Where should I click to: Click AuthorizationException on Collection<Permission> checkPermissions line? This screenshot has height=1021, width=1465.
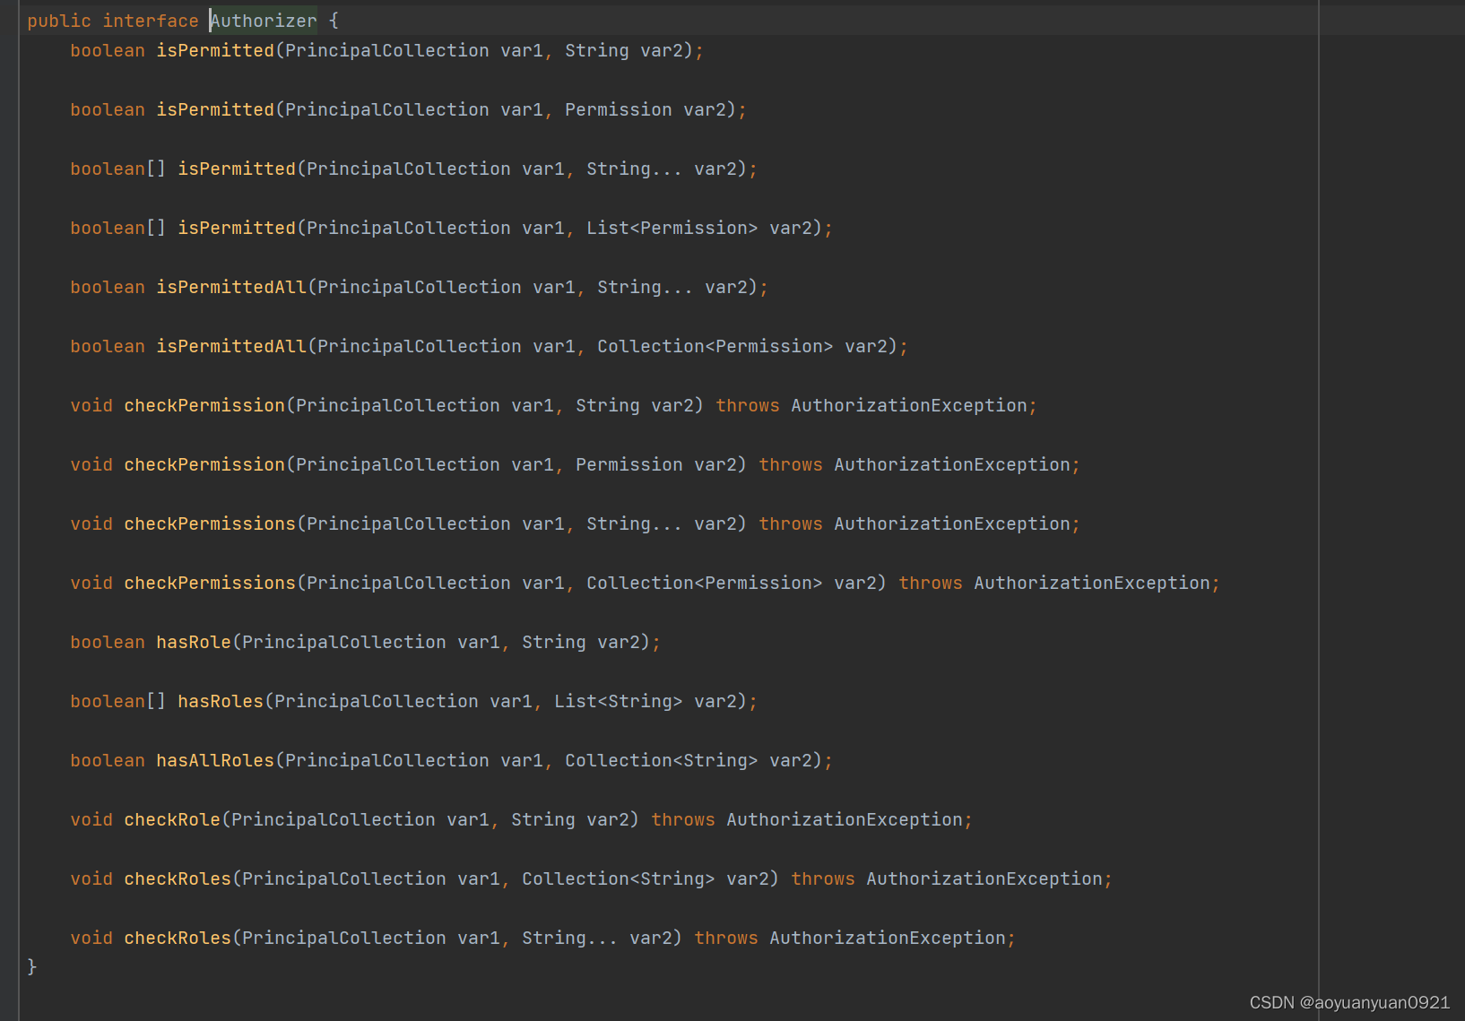click(1092, 583)
